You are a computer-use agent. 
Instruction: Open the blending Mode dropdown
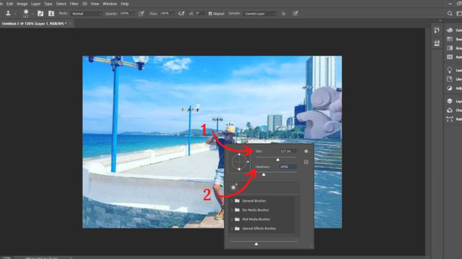(87, 13)
